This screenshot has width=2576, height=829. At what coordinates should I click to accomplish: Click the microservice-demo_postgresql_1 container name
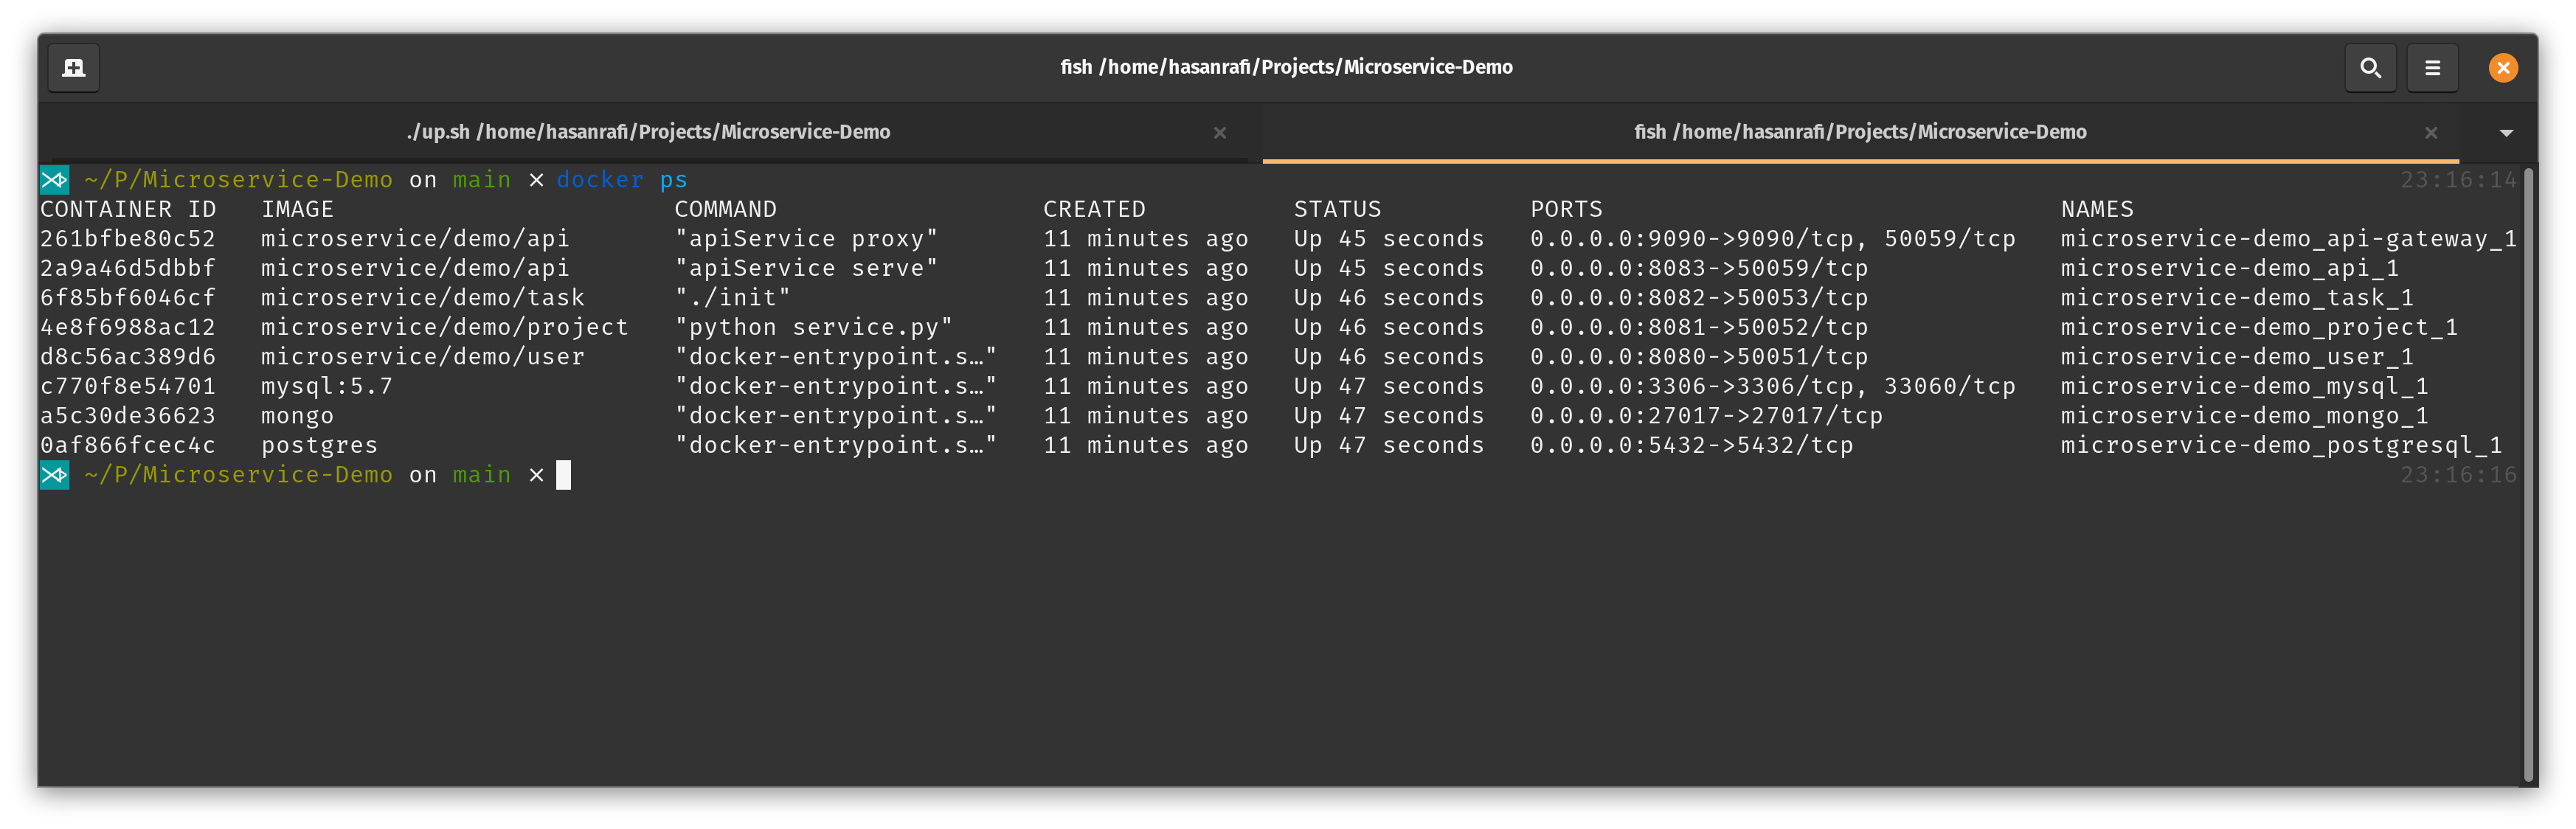2280,445
